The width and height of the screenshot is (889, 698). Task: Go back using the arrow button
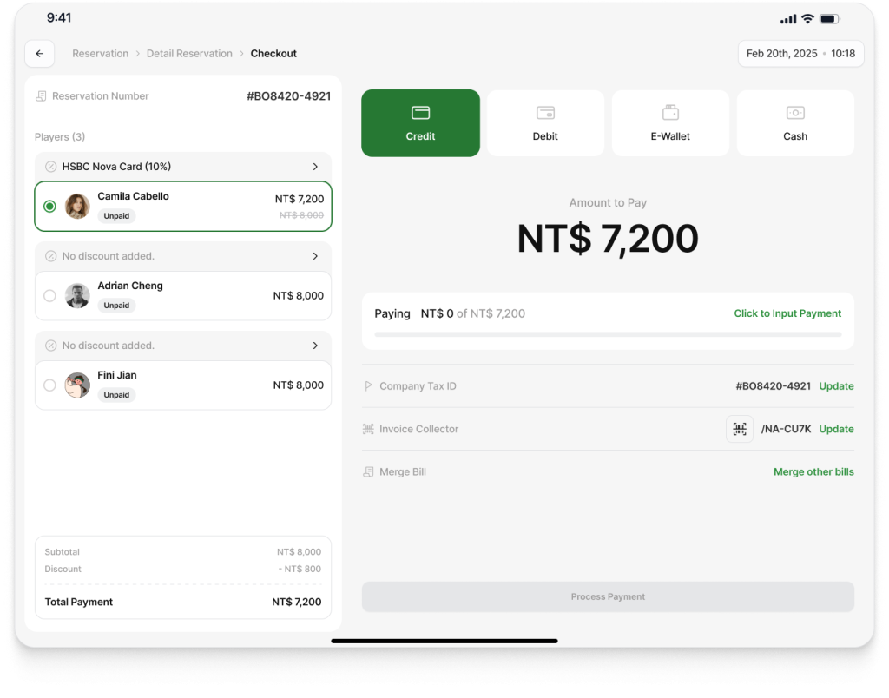[x=40, y=53]
